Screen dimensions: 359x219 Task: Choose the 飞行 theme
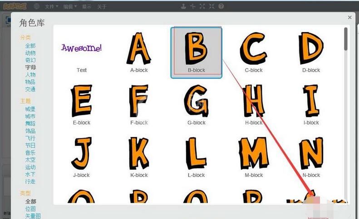click(x=30, y=138)
